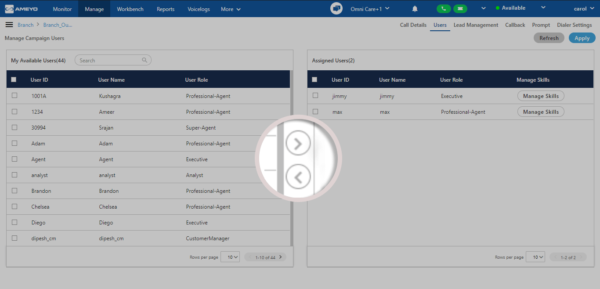Open the notifications bell

[415, 9]
